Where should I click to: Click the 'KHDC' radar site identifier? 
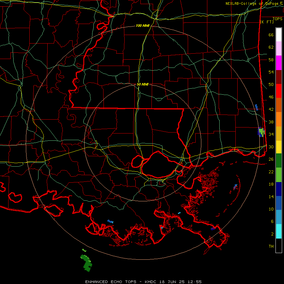(151, 282)
